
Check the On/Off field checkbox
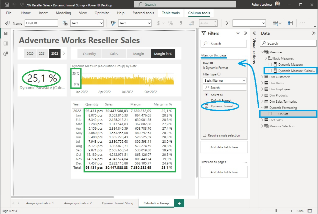click(x=270, y=114)
